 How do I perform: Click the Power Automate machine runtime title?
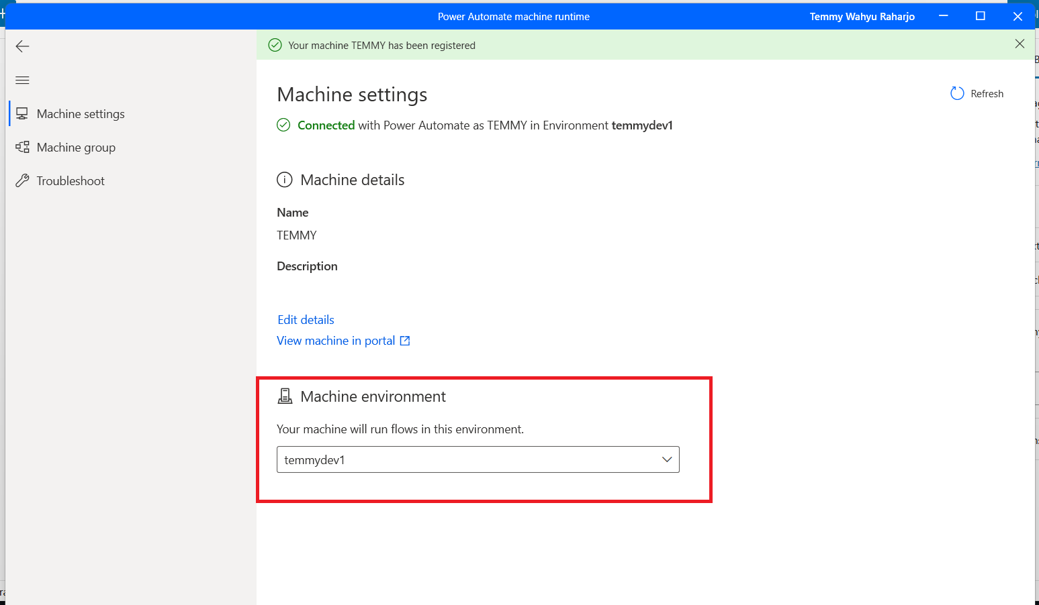tap(514, 17)
